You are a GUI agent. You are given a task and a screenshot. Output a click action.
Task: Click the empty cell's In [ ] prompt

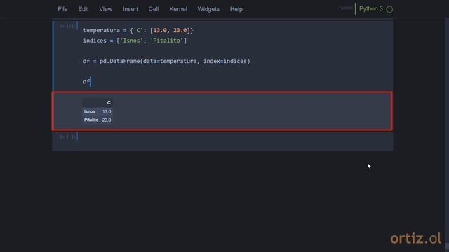67,137
